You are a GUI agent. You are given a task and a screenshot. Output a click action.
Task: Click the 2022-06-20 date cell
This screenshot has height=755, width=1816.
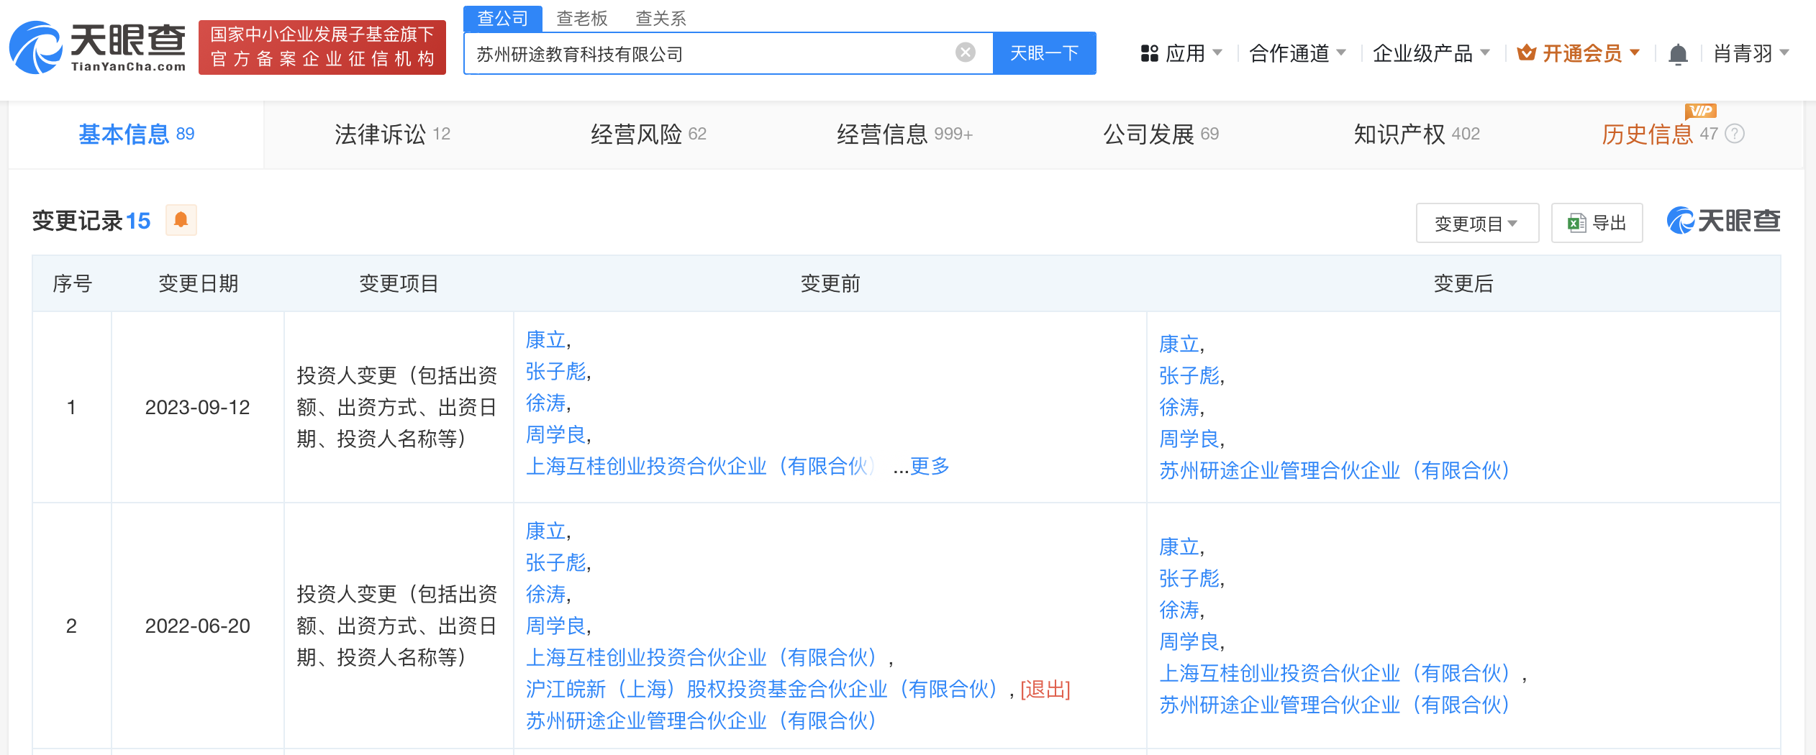[x=197, y=626]
